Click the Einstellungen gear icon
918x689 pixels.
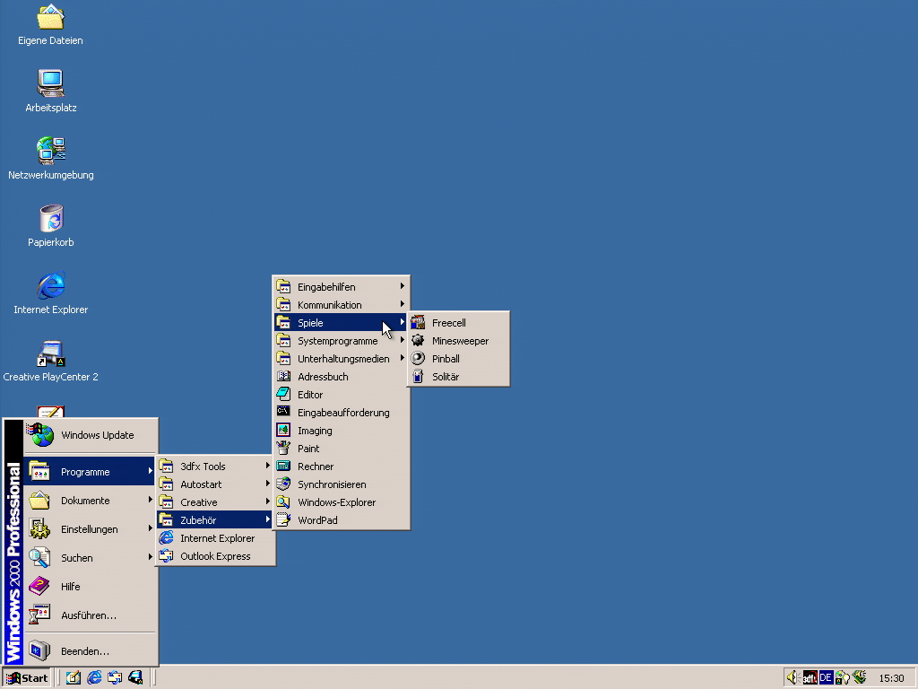pos(39,528)
